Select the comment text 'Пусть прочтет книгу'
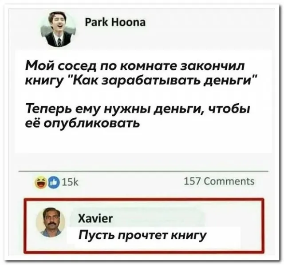 [142, 236]
